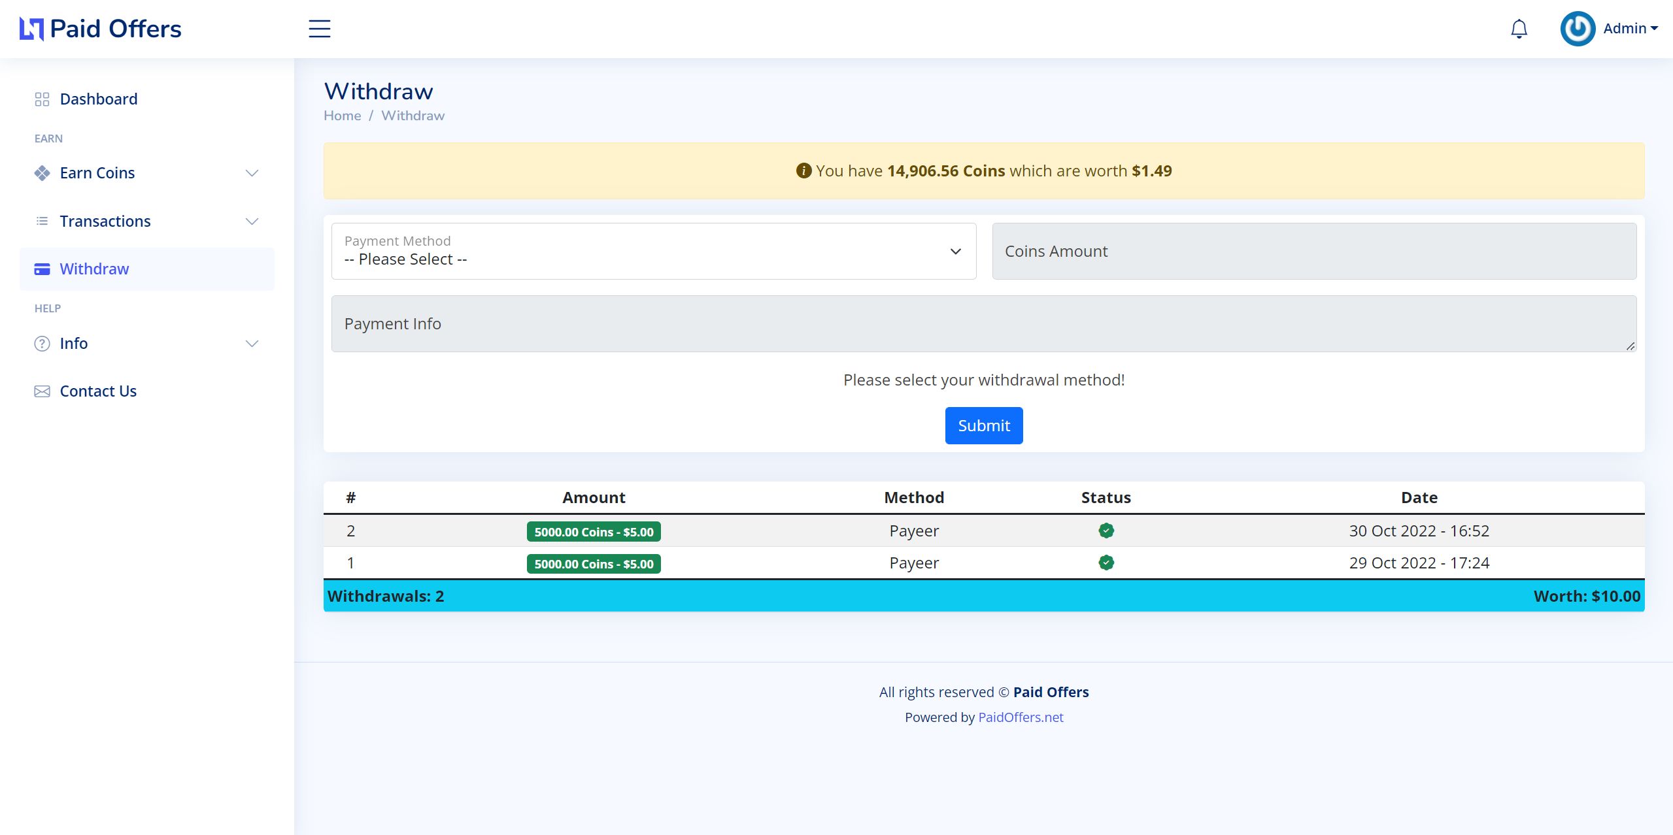The height and width of the screenshot is (835, 1673).
Task: Expand the Earn Coins submenu
Action: click(252, 173)
